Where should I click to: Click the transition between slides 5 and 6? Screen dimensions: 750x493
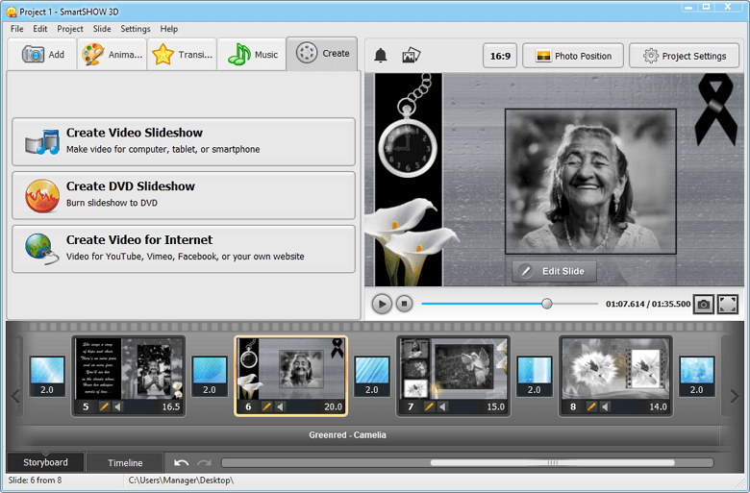(x=210, y=376)
